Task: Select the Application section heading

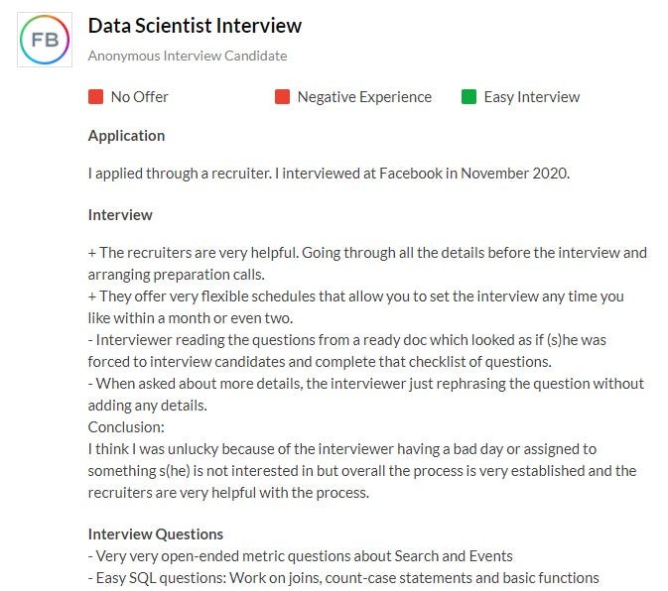Action: (126, 136)
